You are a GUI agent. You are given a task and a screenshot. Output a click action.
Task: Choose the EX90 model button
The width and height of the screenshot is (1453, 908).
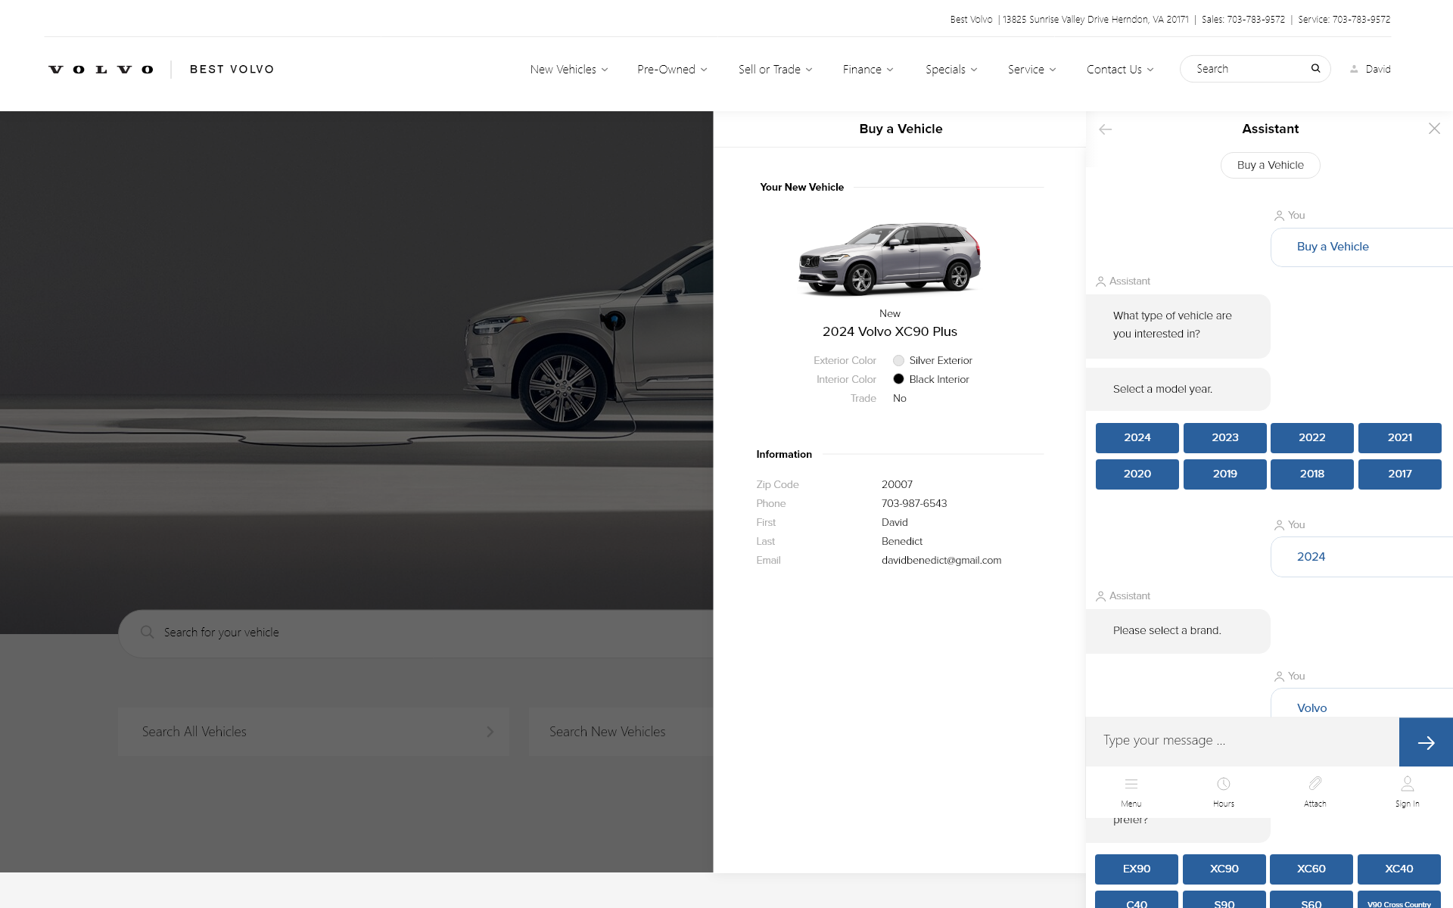point(1137,869)
